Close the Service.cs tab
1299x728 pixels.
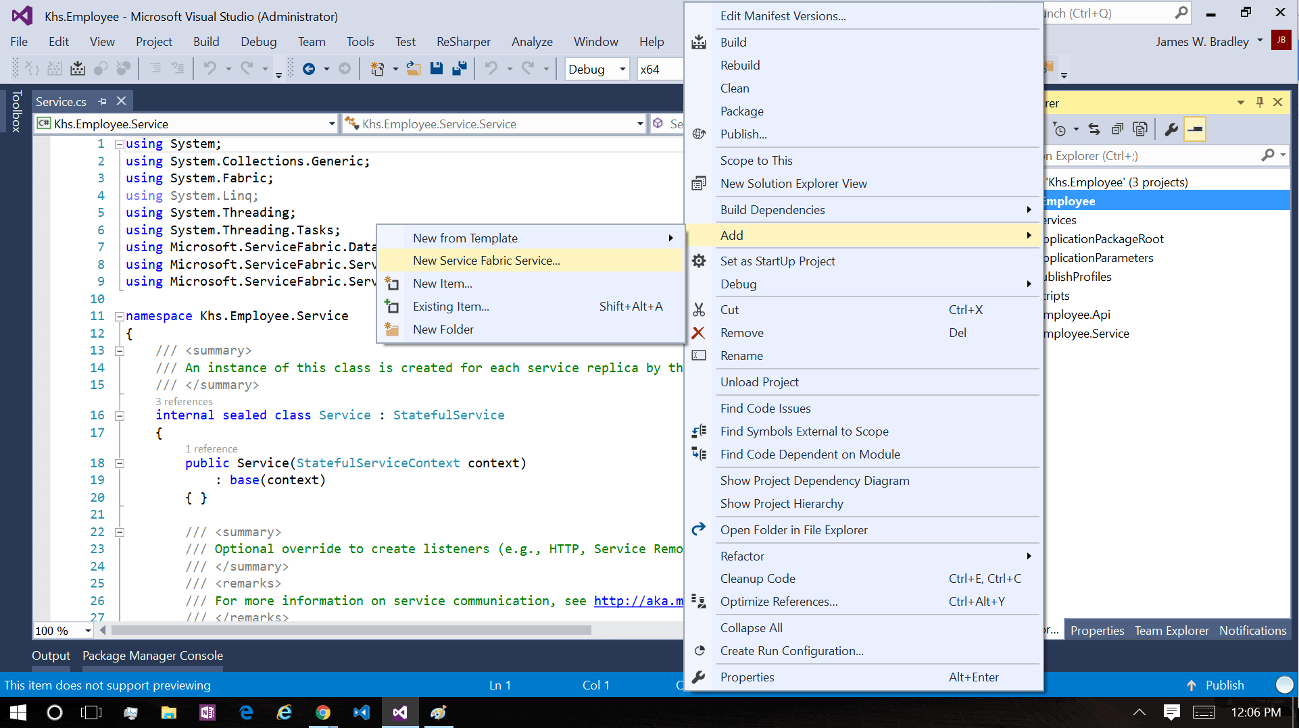point(121,101)
